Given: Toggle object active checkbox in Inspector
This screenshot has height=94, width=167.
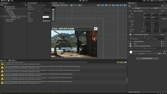Looking at the screenshot, I should (133, 6).
